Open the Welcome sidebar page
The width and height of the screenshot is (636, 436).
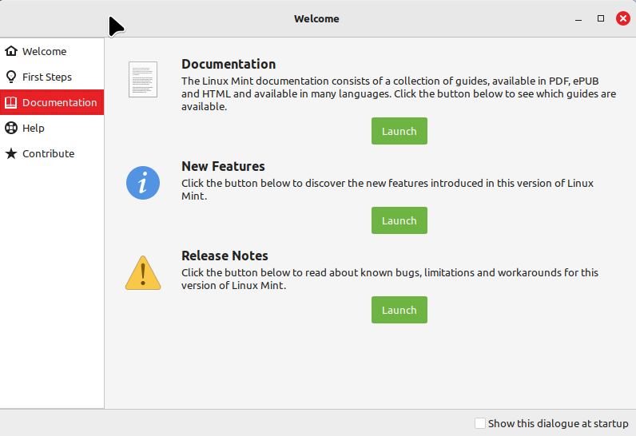(x=52, y=51)
